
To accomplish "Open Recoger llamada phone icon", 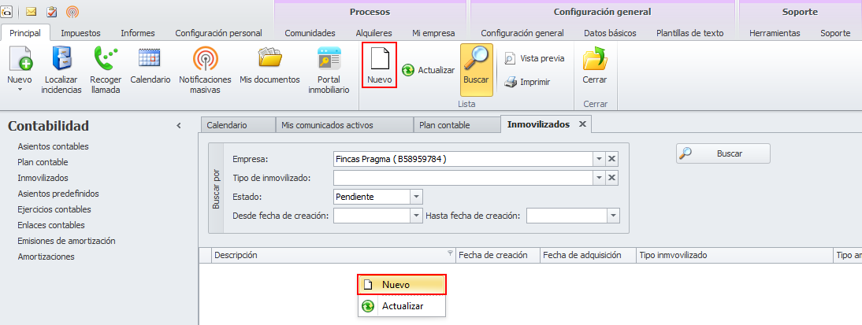I will (105, 60).
